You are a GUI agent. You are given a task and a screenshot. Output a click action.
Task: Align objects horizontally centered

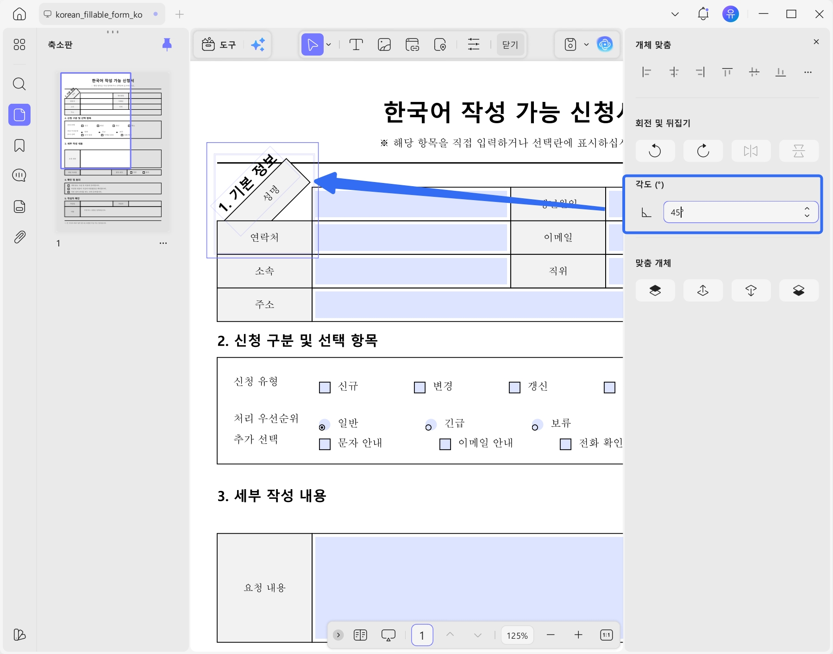[x=674, y=72]
